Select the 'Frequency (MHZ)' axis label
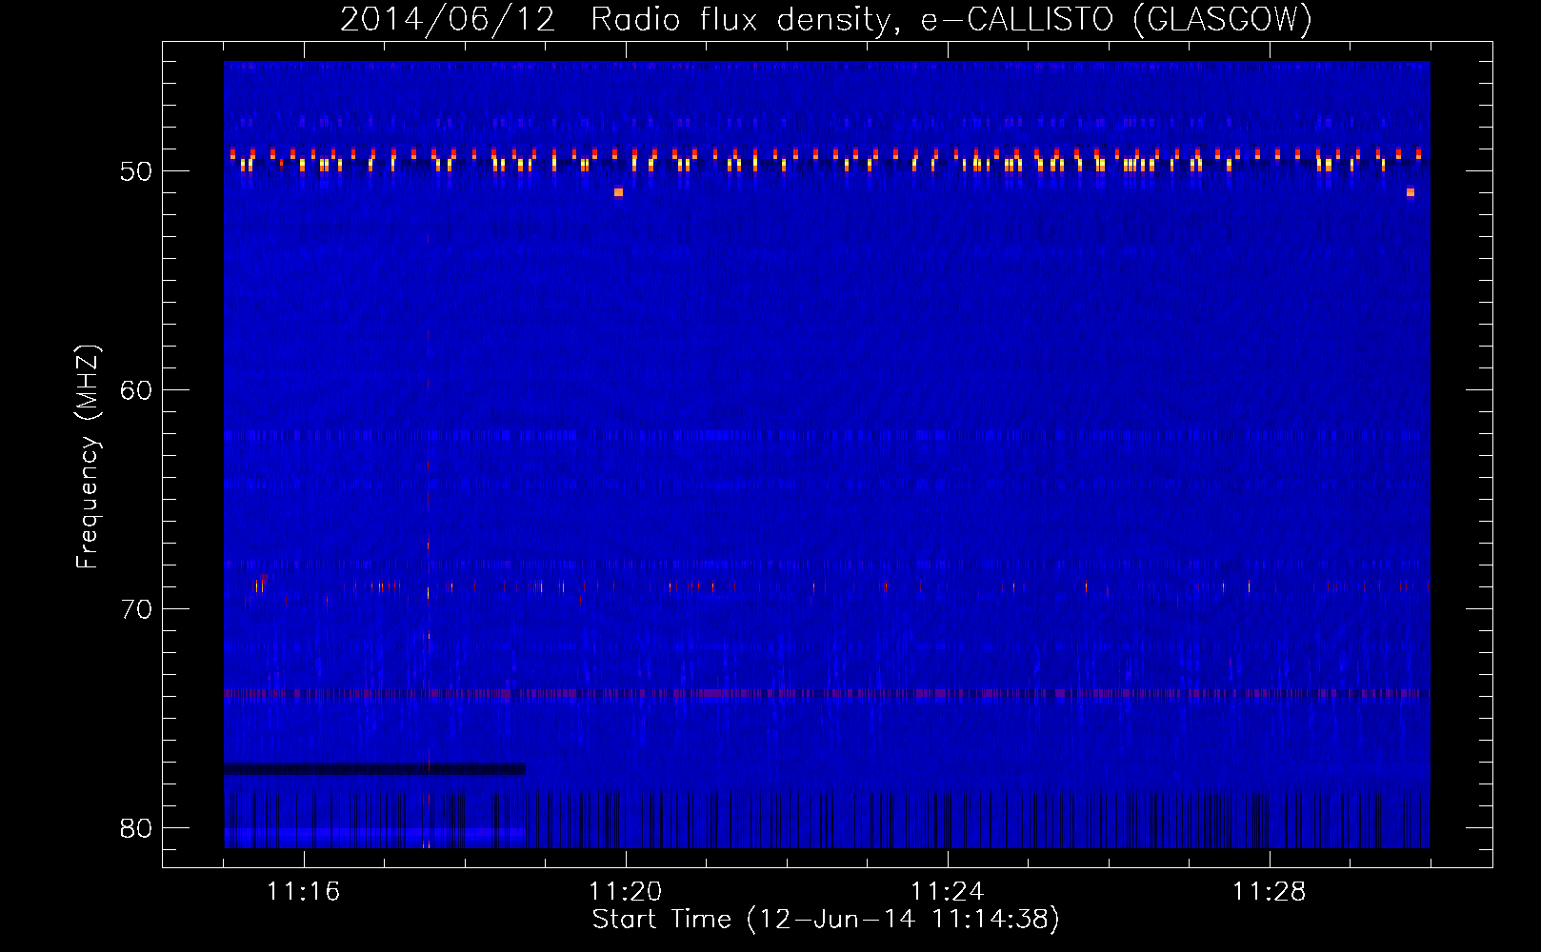Viewport: 1541px width, 952px height. click(88, 457)
